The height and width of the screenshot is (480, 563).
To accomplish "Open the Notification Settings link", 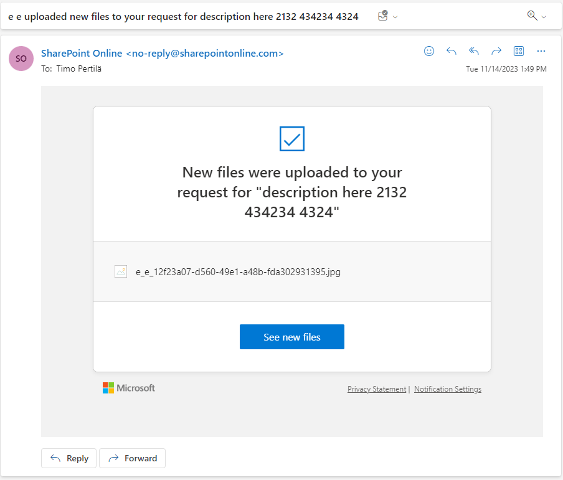I will [x=447, y=389].
